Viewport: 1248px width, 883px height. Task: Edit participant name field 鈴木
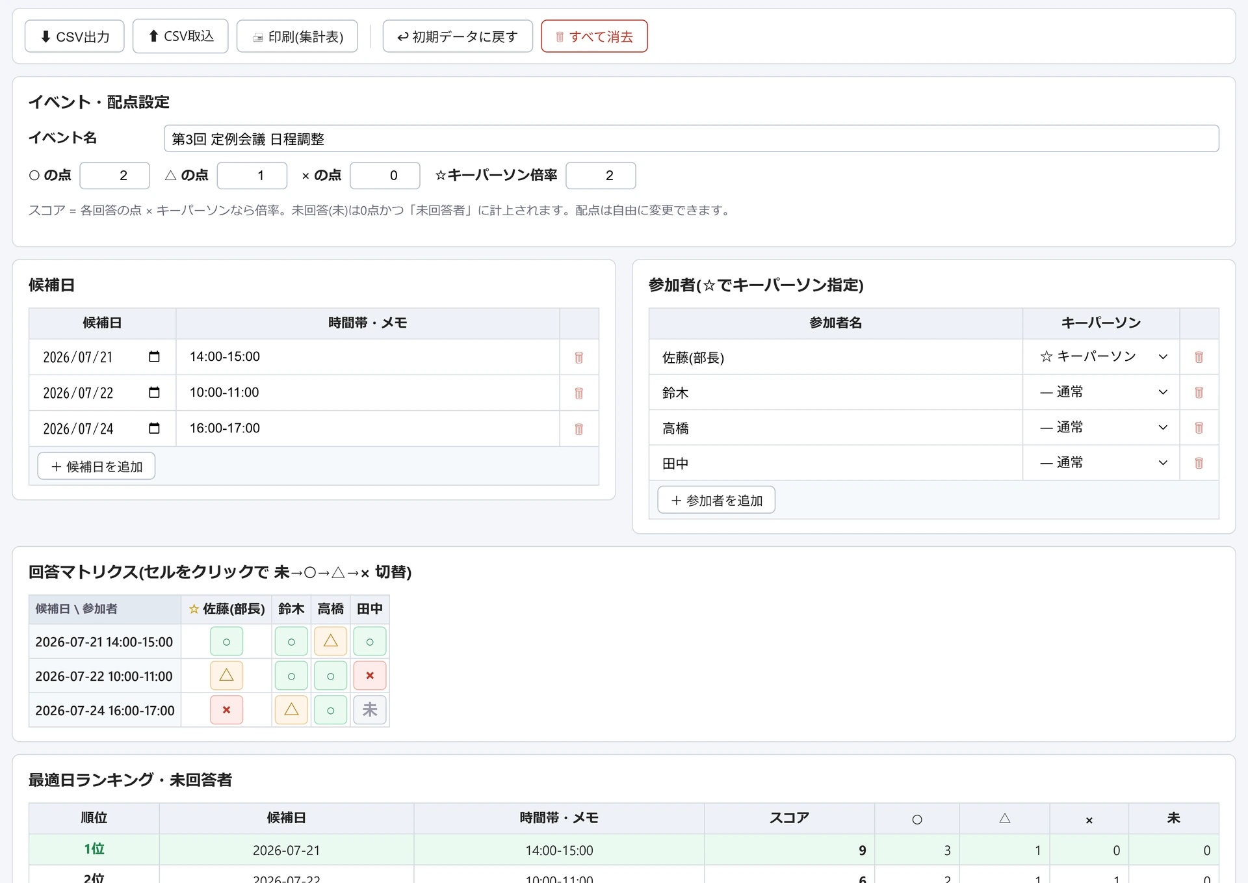pos(836,392)
